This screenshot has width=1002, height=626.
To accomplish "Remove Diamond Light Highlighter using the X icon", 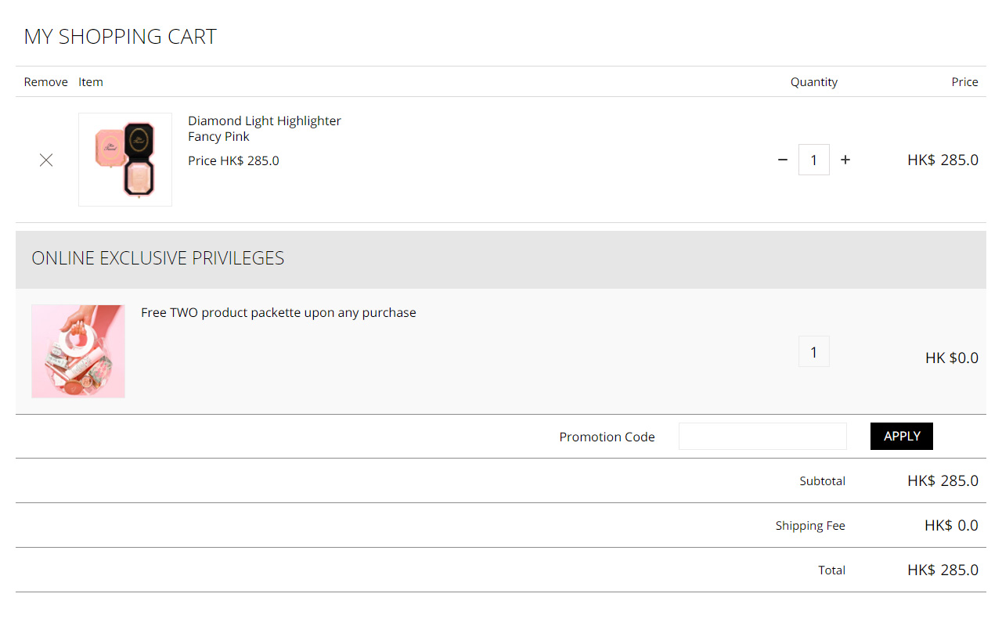I will pyautogui.click(x=46, y=160).
